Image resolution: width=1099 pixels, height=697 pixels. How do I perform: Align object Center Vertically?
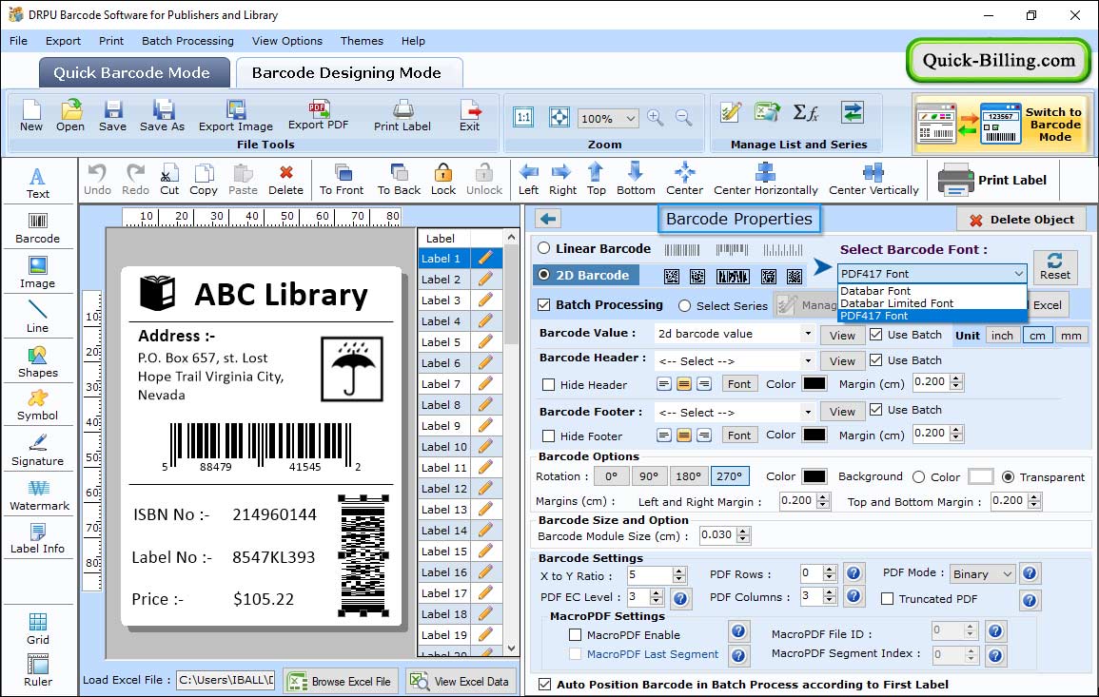873,180
